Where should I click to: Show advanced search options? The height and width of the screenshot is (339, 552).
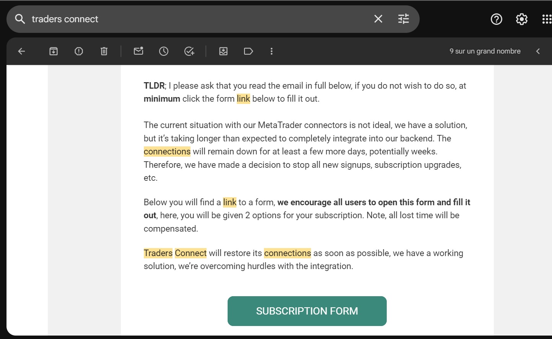pyautogui.click(x=403, y=19)
